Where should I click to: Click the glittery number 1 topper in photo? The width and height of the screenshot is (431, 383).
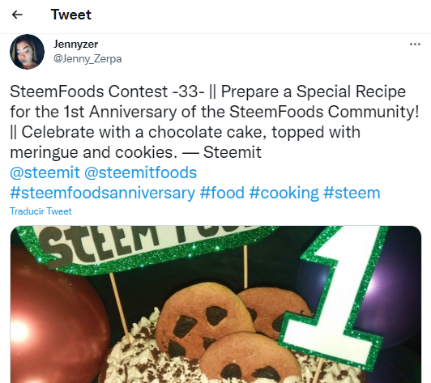[x=338, y=296]
